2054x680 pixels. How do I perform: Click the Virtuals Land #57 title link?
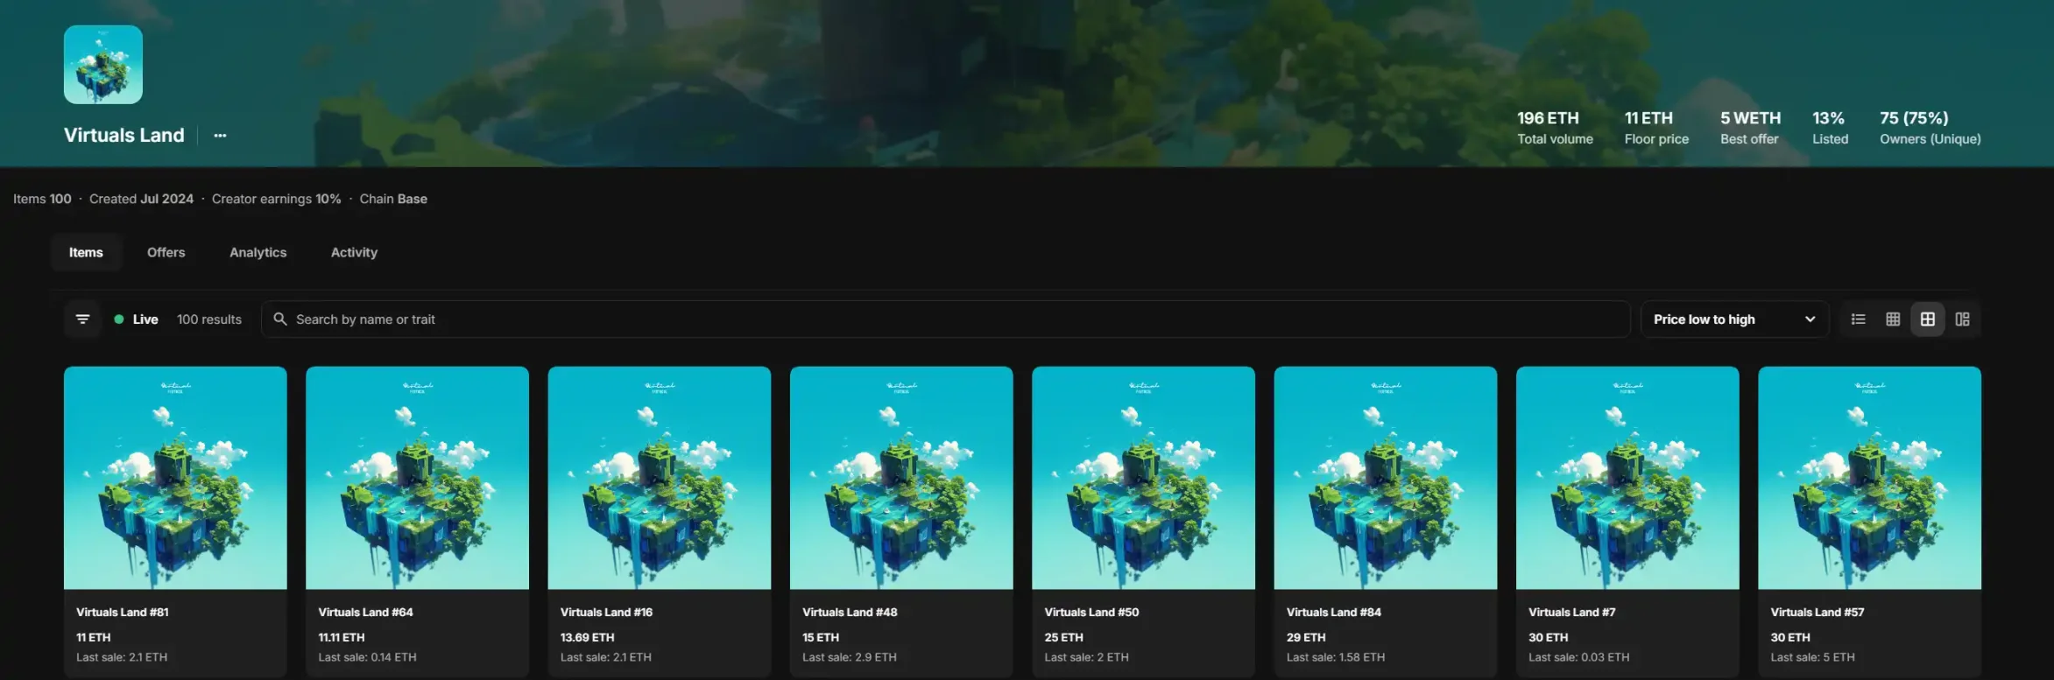point(1817,613)
